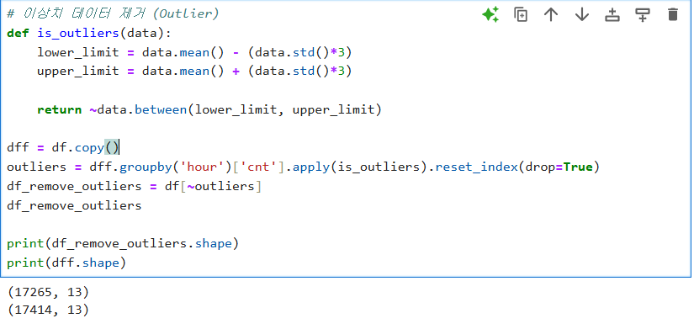694x329 pixels.
Task: Place the cursor in the upper_limit assignment line
Action: click(x=194, y=72)
